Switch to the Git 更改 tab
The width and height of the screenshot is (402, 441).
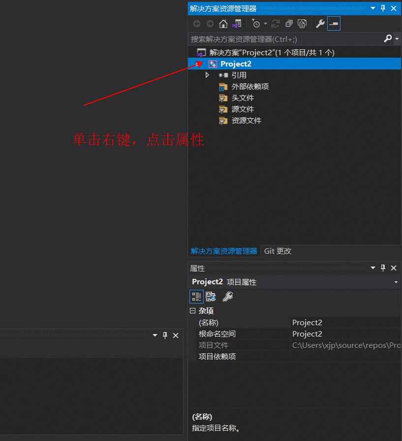277,251
